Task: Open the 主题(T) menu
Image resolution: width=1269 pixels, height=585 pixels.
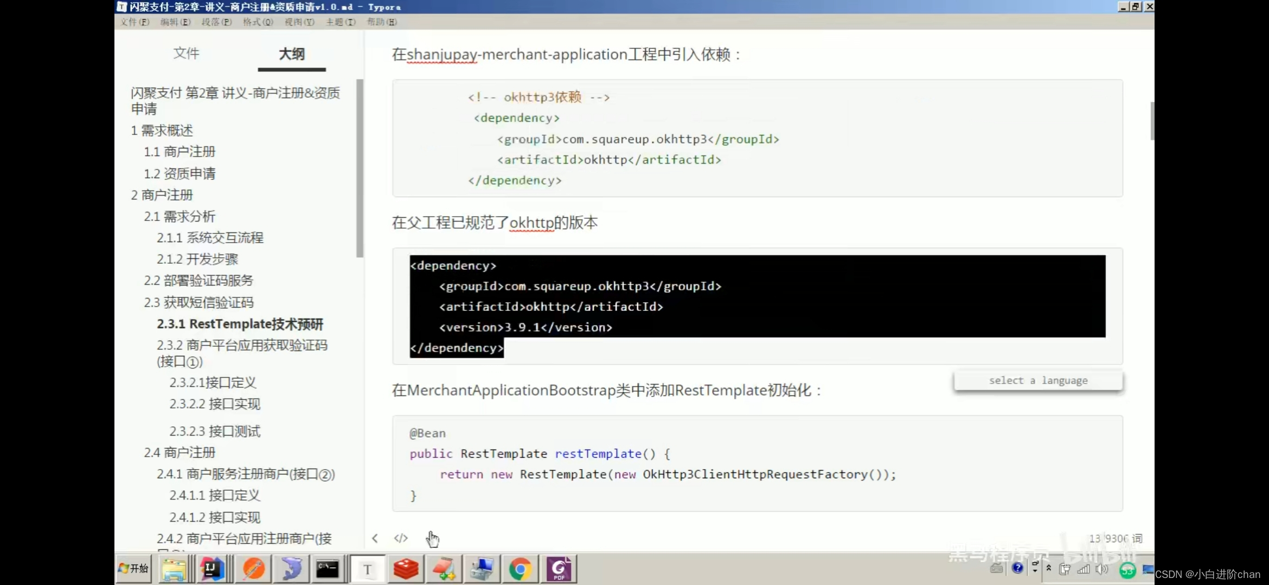Action: tap(341, 22)
